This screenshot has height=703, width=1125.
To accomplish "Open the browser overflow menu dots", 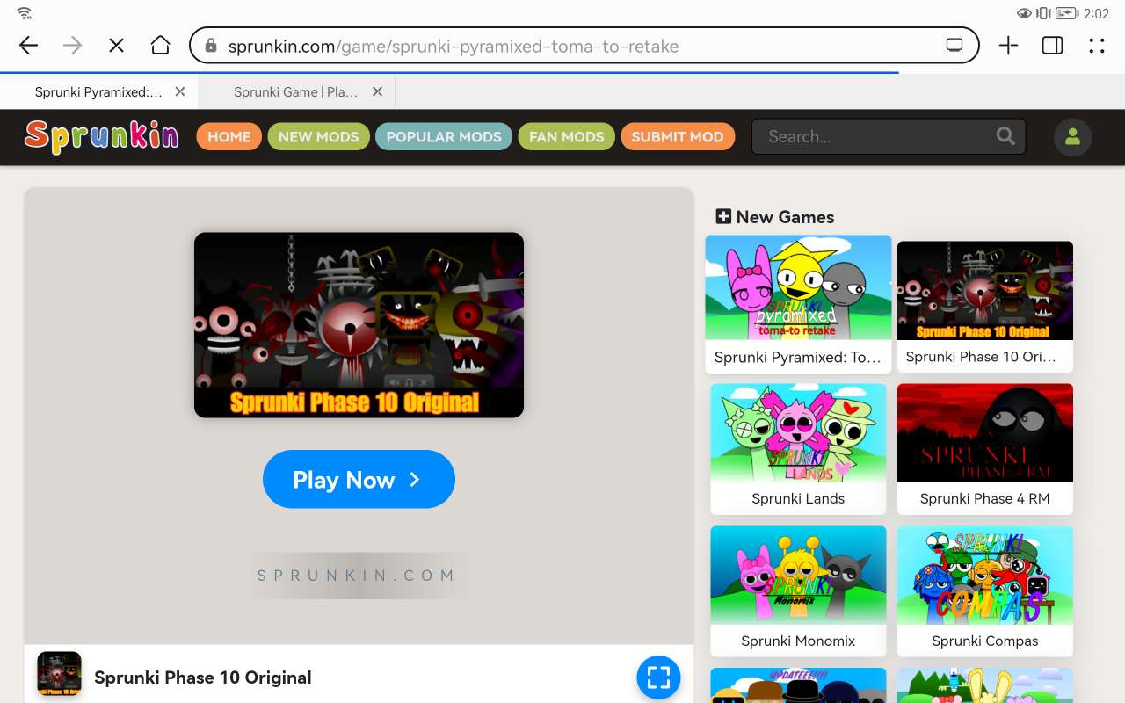I will click(x=1096, y=46).
